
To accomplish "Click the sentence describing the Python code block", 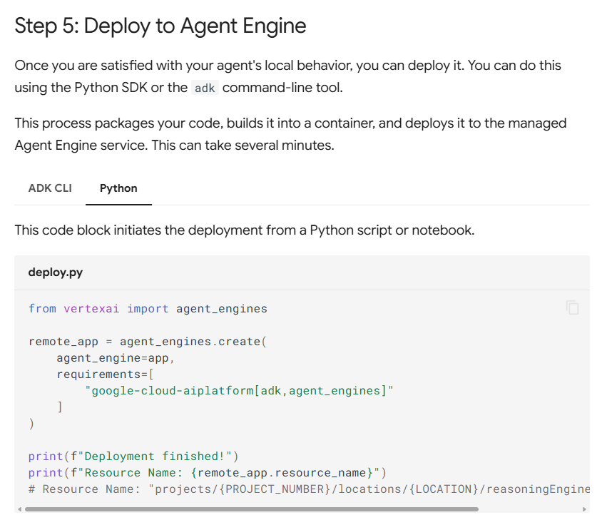I will coord(244,230).
